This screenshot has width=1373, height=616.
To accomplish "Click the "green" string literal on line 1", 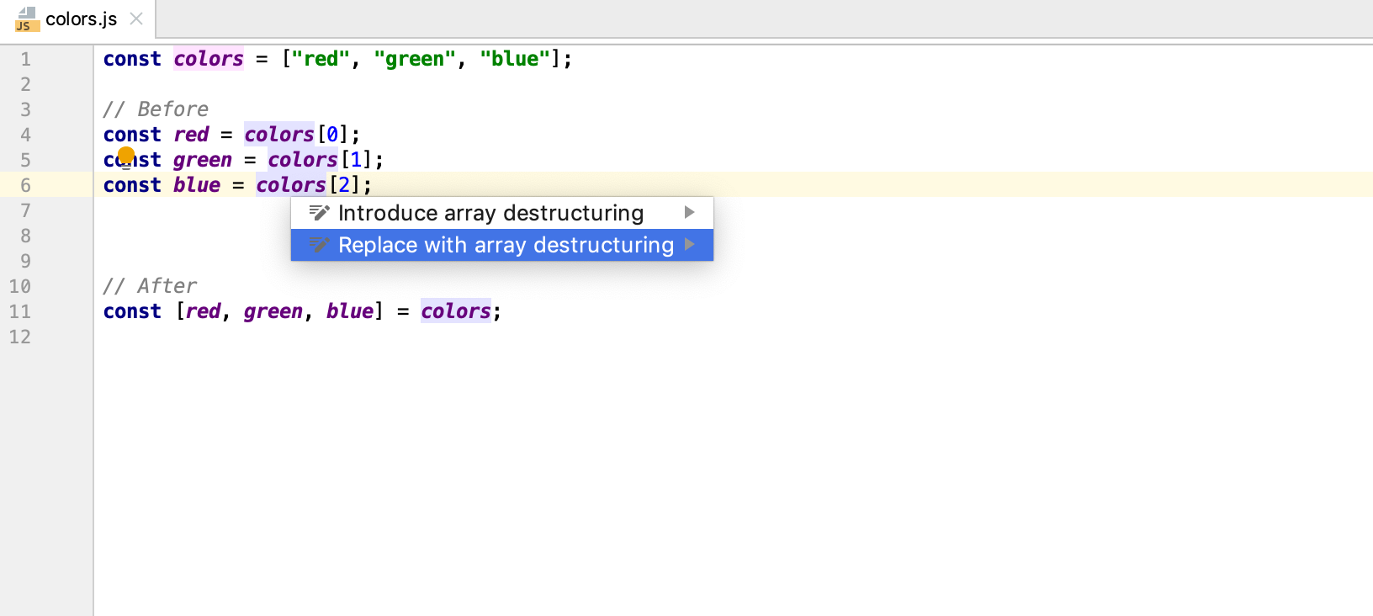I will tap(415, 59).
